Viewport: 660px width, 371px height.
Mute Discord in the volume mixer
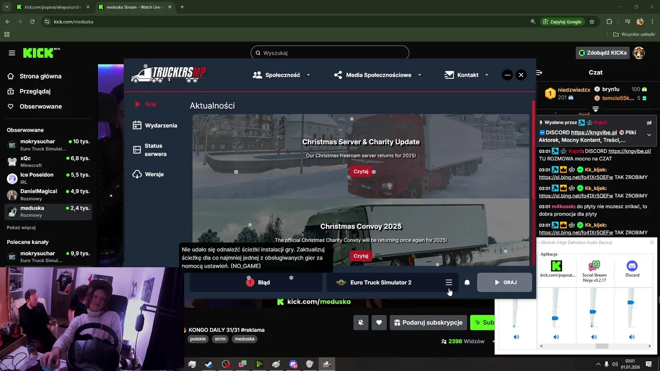pos(632,337)
